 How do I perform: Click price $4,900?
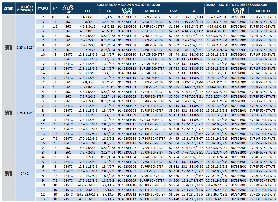click(174, 180)
